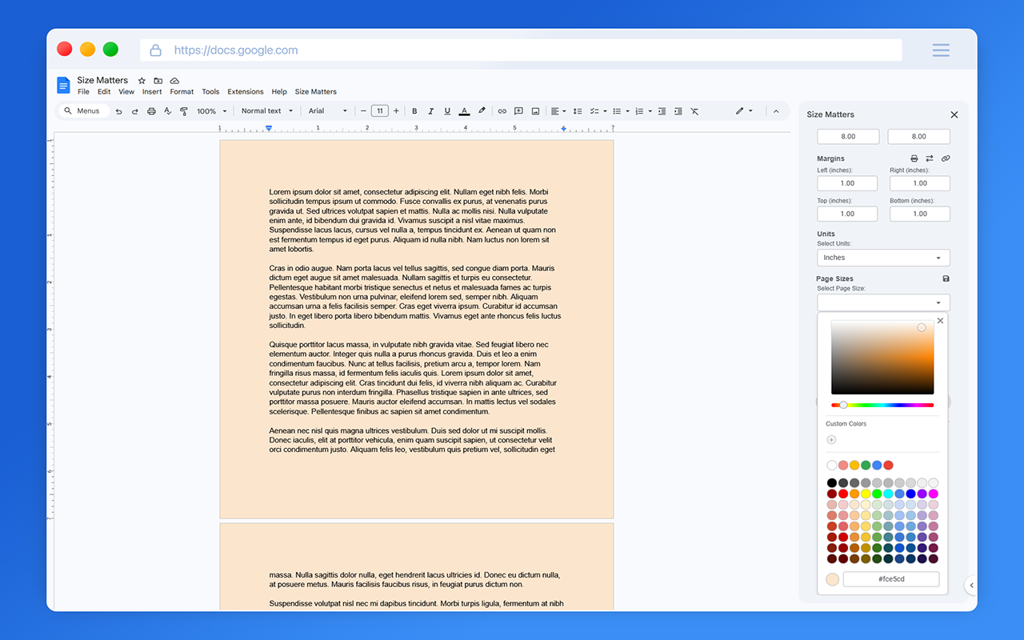
Task: Pick the black swatch in the color grid
Action: click(832, 483)
